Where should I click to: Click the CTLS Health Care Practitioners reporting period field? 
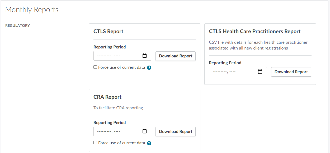[x=232, y=72]
